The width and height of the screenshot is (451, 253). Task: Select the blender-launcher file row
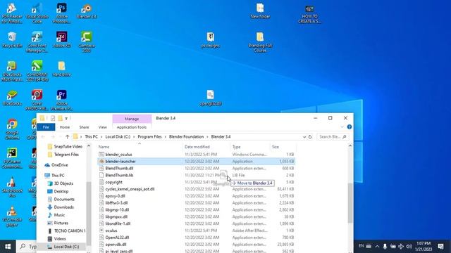197,162
